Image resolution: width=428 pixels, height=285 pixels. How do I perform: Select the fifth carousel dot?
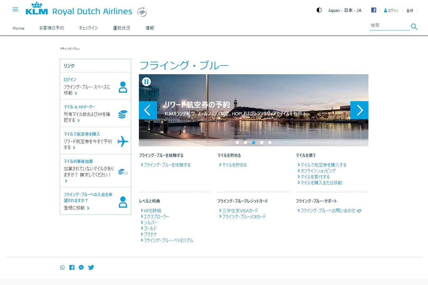click(270, 142)
